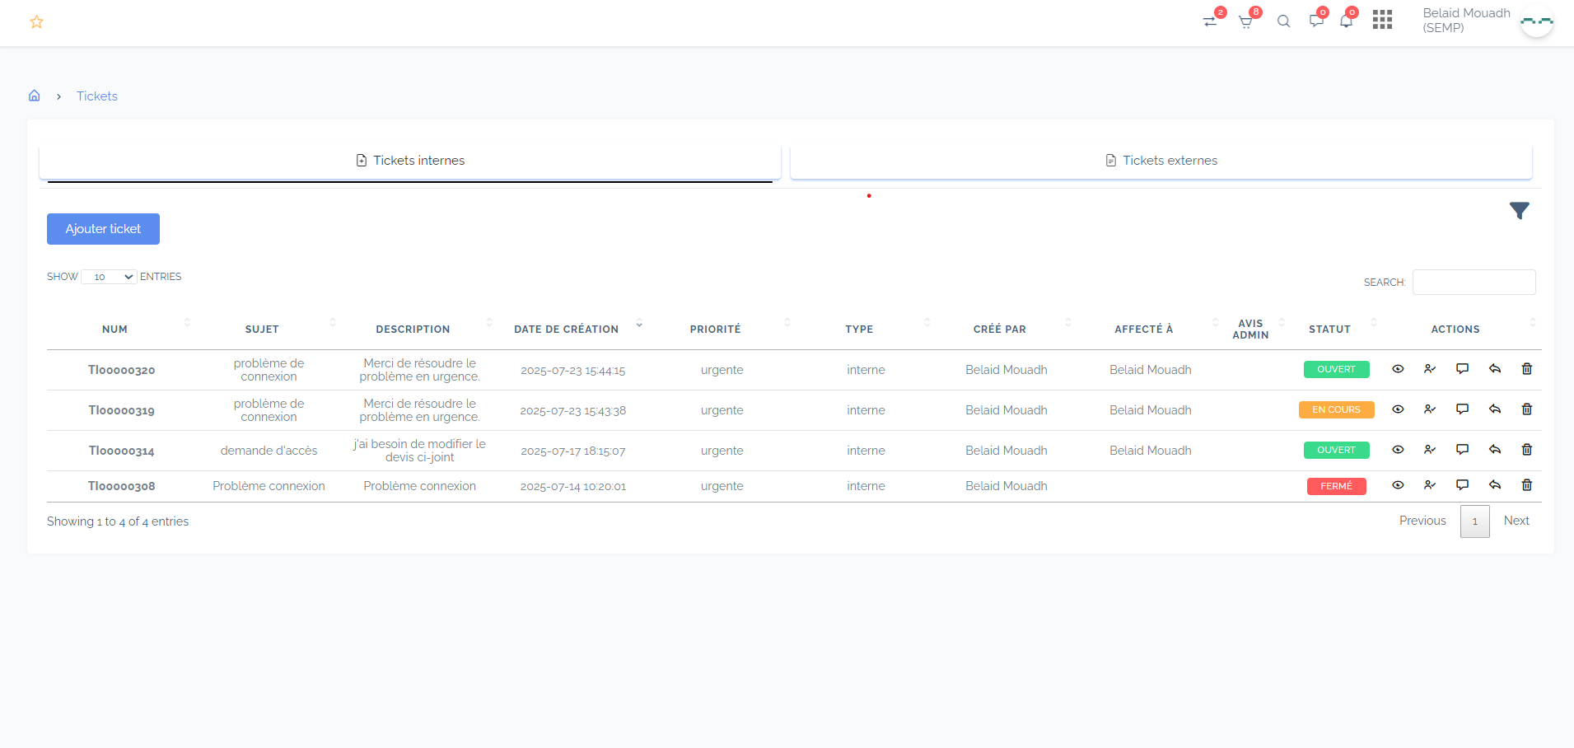The width and height of the screenshot is (1574, 748).
Task: View ticket TI00000308 with eye icon
Action: 1398,485
